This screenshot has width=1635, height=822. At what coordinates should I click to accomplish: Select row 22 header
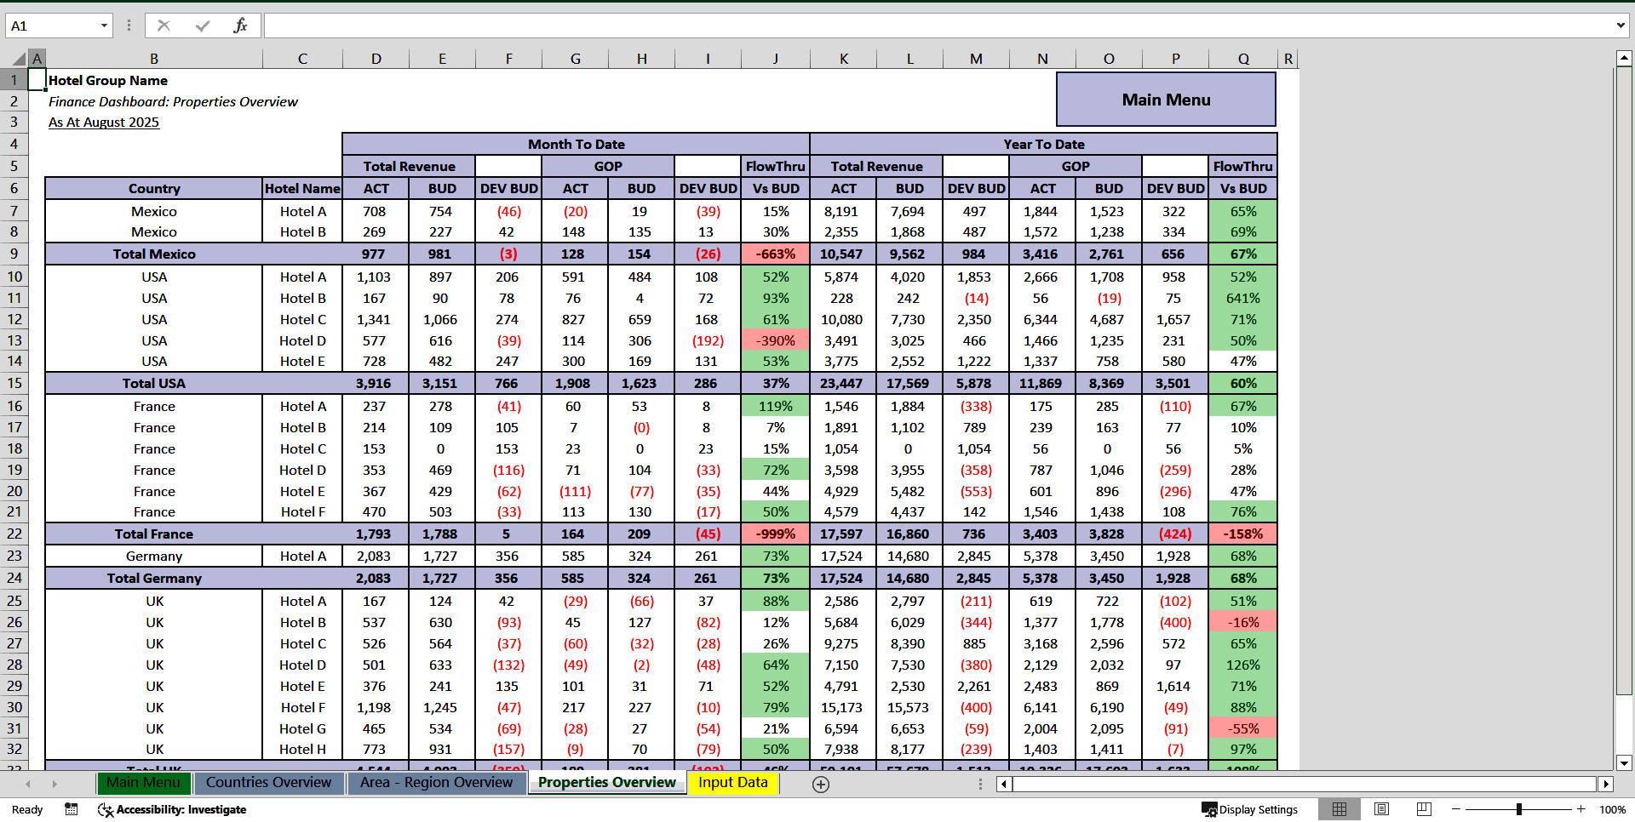[x=14, y=534]
